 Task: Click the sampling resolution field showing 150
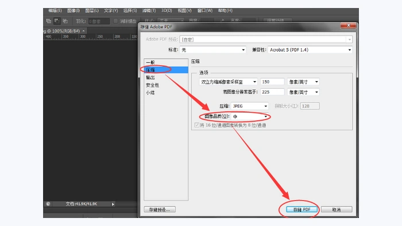pyautogui.click(x=272, y=82)
